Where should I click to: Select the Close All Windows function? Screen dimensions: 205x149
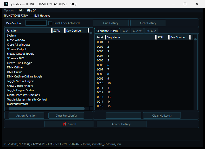point(47,45)
